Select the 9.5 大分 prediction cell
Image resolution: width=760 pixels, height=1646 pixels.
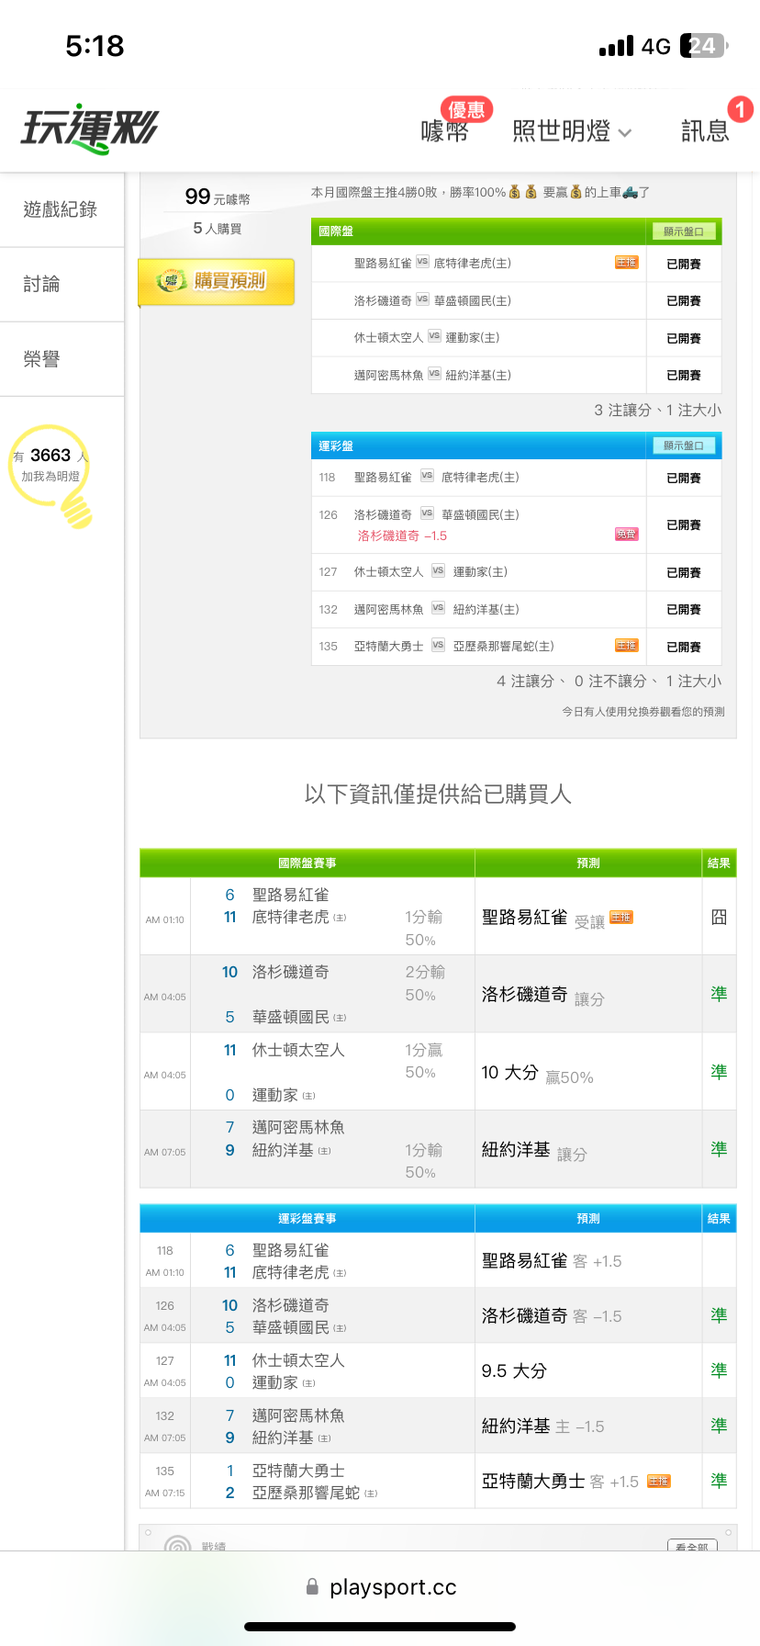coord(588,1370)
